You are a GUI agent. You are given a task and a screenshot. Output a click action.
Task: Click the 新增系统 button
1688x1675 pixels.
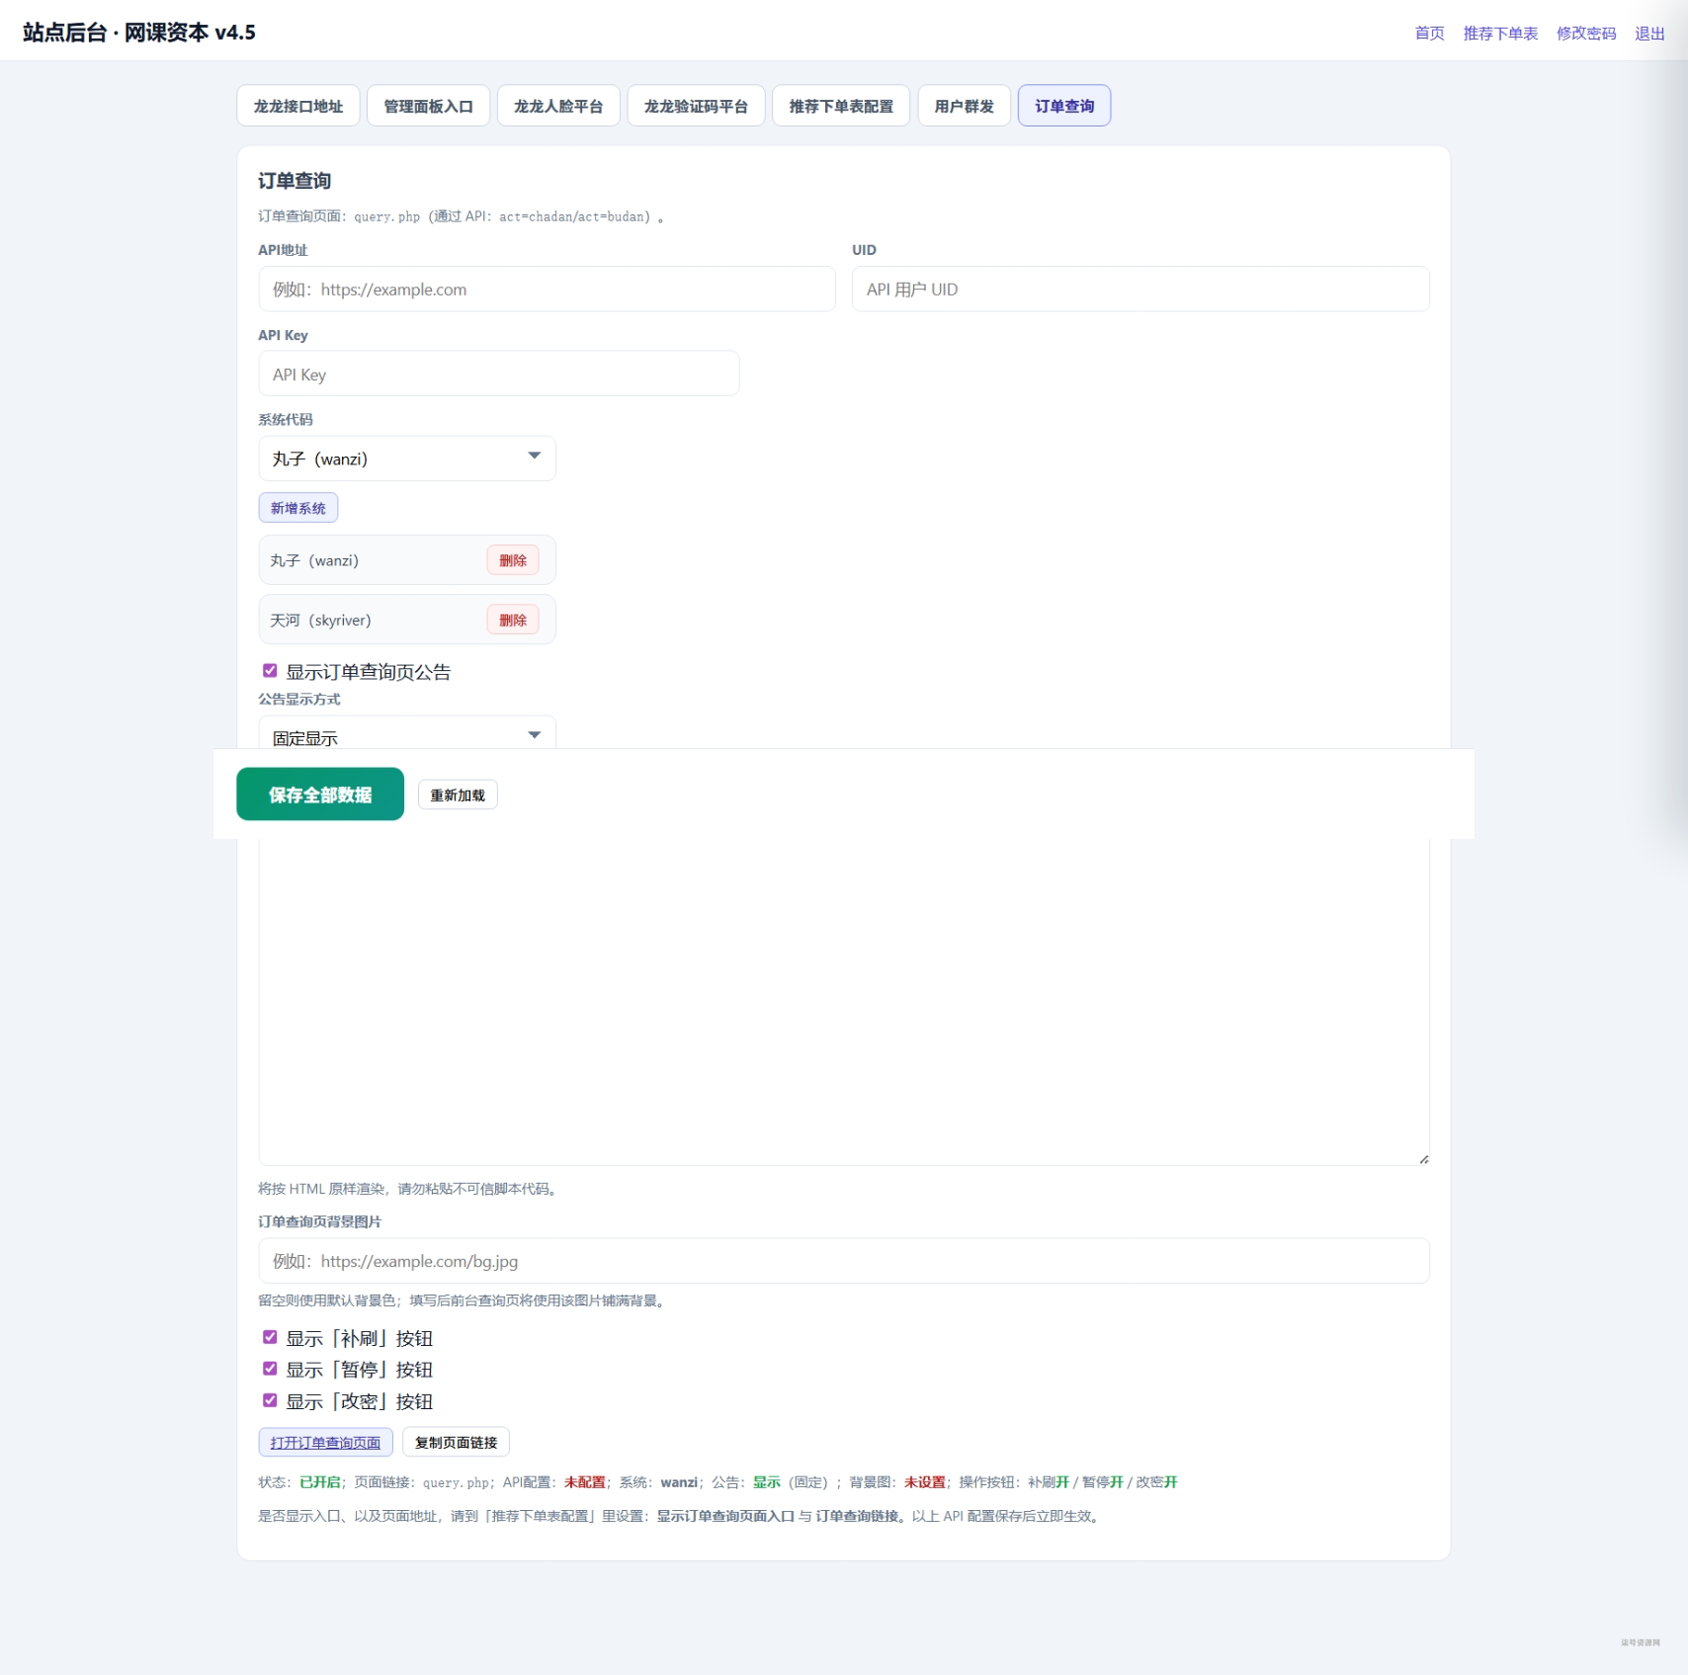pyautogui.click(x=298, y=508)
